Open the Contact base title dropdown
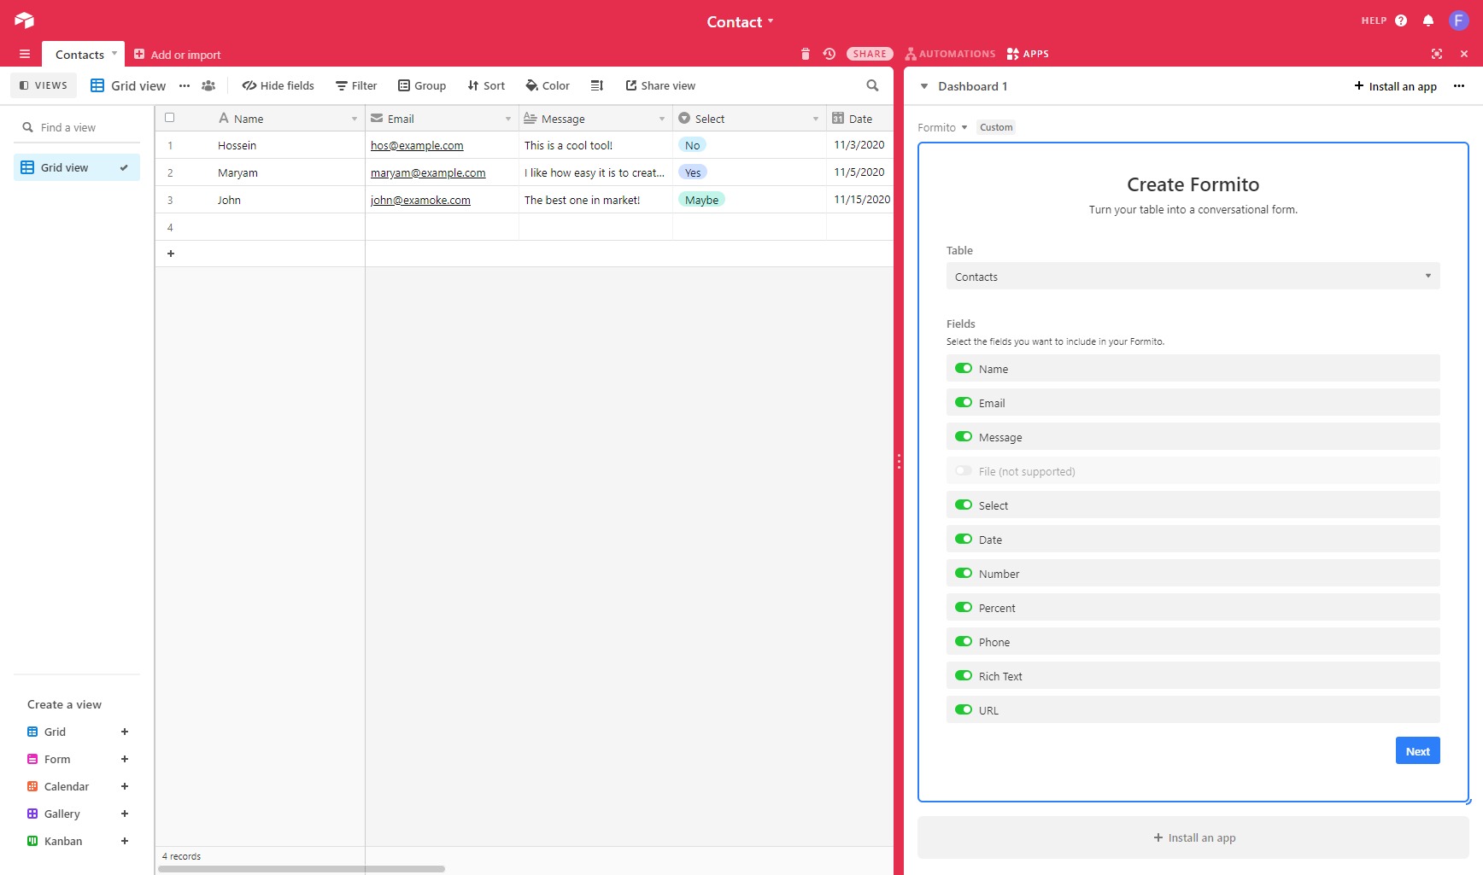Screen dimensions: 1483x875 740,21
